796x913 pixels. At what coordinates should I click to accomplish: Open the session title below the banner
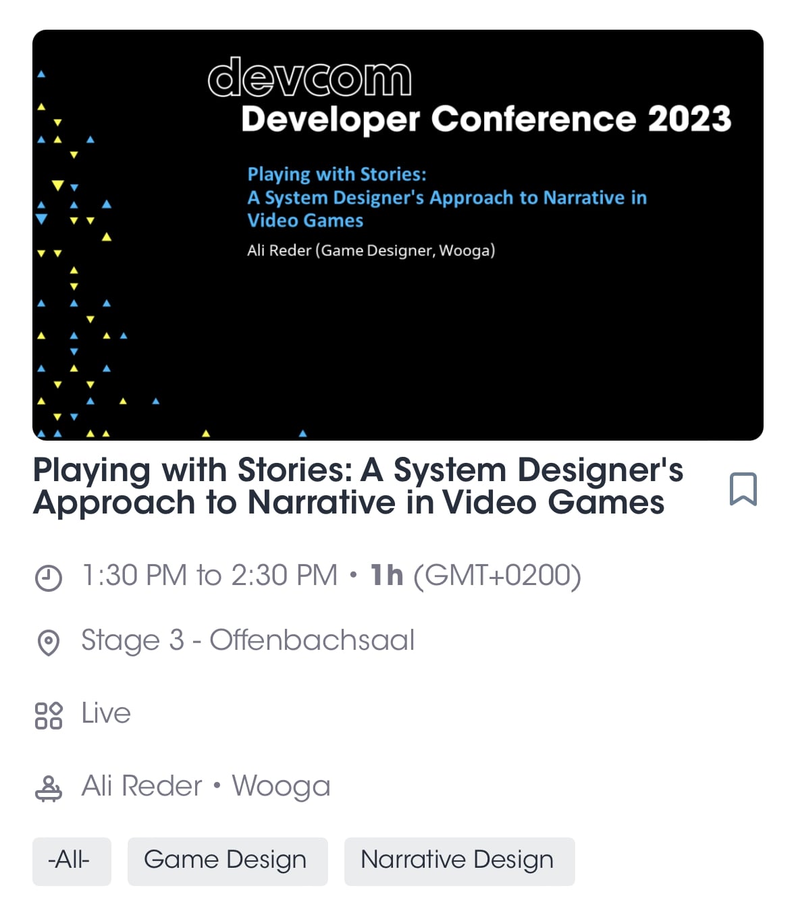click(359, 486)
